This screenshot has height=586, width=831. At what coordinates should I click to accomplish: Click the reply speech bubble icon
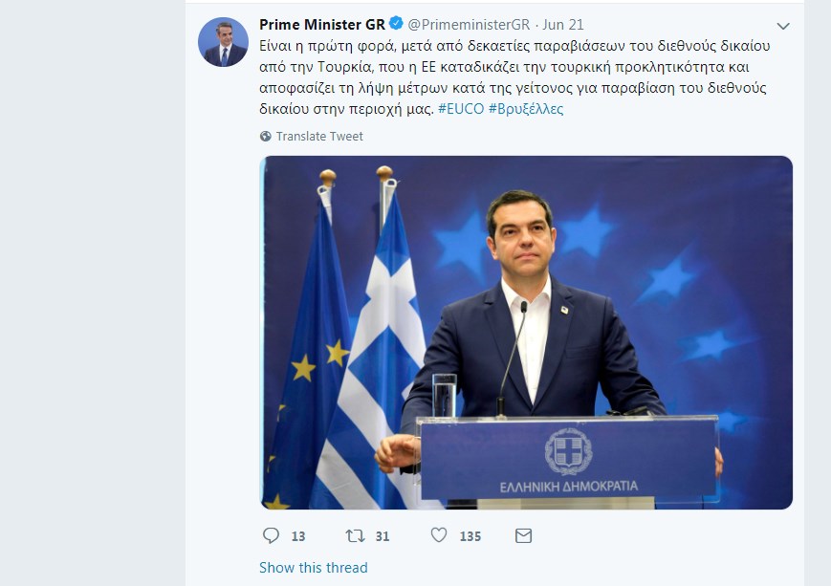[271, 535]
